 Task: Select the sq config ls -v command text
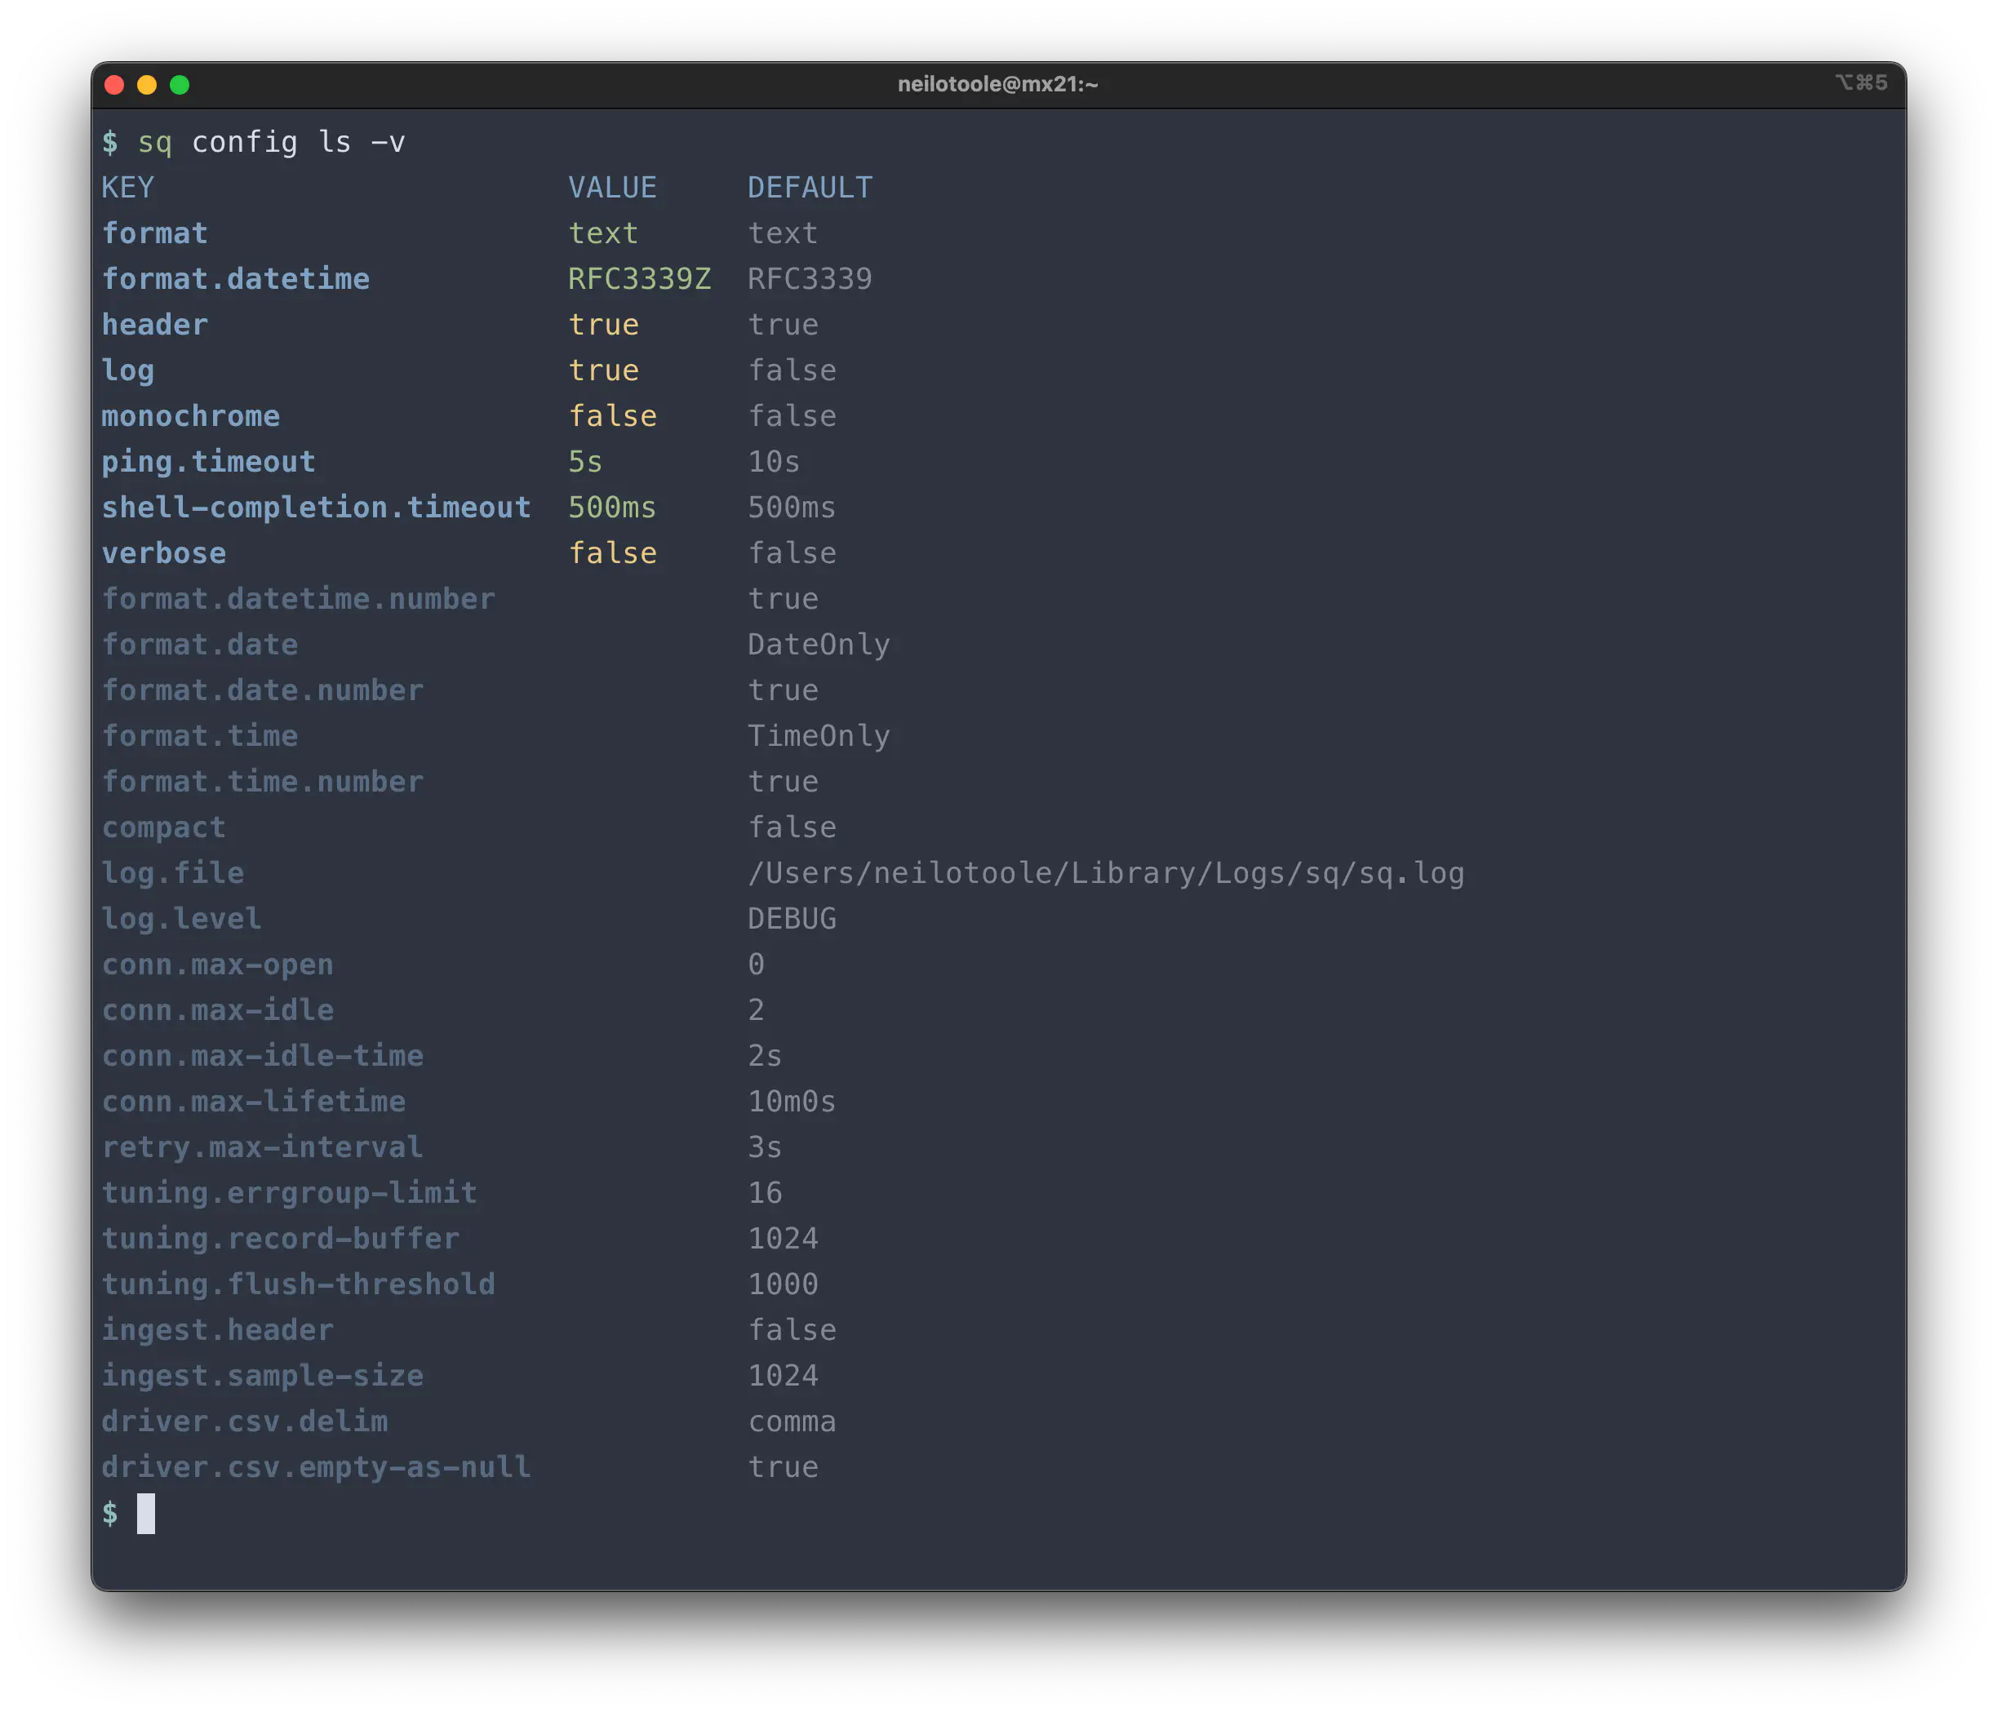tap(273, 142)
